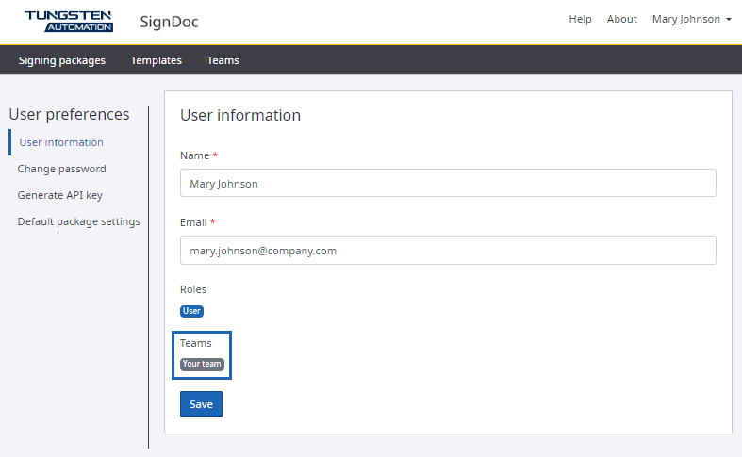Viewport: 742px width, 457px height.
Task: Open the Help link
Action: tap(580, 19)
